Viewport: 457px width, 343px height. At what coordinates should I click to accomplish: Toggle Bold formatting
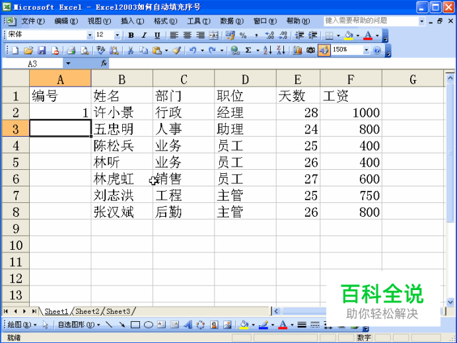(131, 35)
